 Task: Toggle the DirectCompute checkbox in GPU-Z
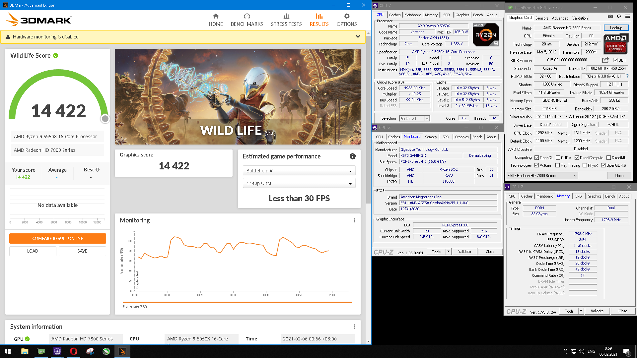click(x=577, y=158)
